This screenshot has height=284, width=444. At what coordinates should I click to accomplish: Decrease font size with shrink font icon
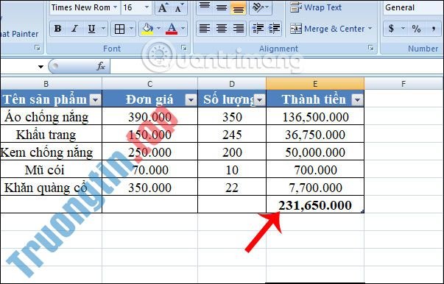point(180,8)
